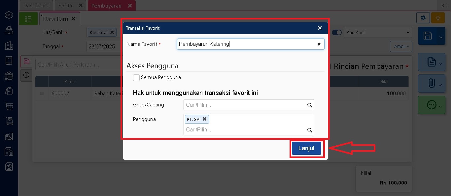Open the shopping cart sidebar module
Viewport: 451px width, 196px height.
9,106
